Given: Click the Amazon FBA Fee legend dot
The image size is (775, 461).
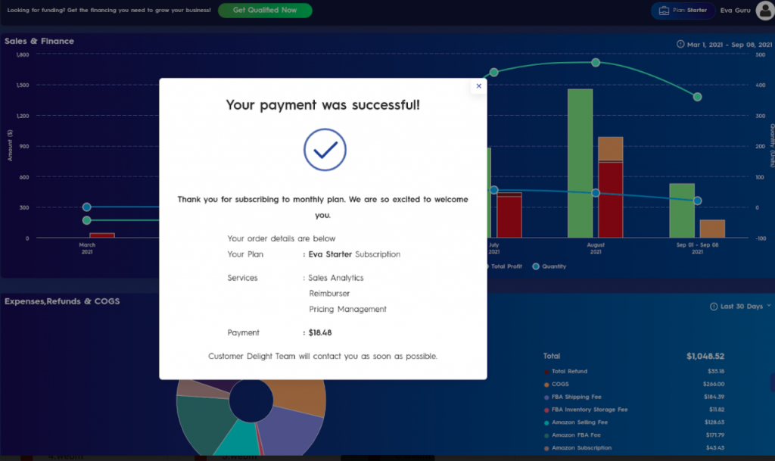Looking at the screenshot, I should pos(546,436).
